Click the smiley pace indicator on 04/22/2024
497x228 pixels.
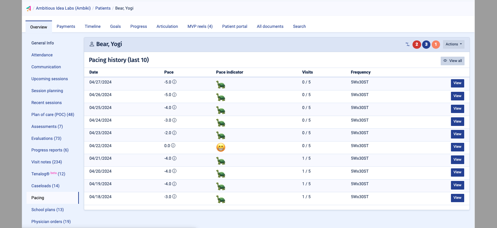[221, 147]
